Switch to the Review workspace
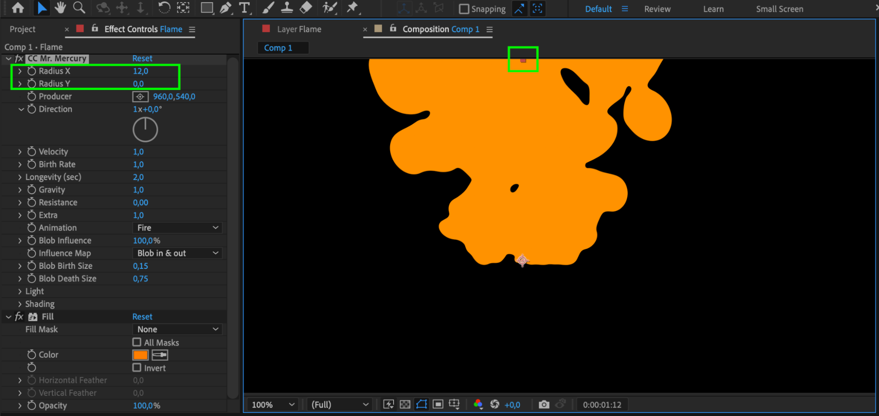 657,9
